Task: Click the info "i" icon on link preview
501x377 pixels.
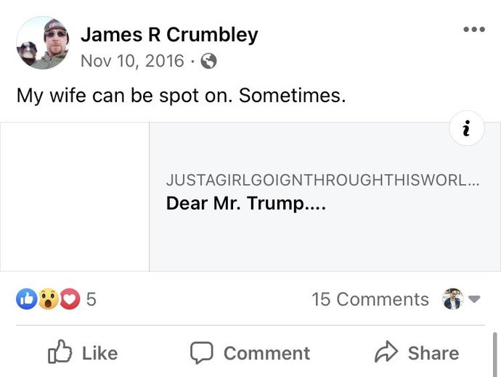Action: tap(466, 129)
